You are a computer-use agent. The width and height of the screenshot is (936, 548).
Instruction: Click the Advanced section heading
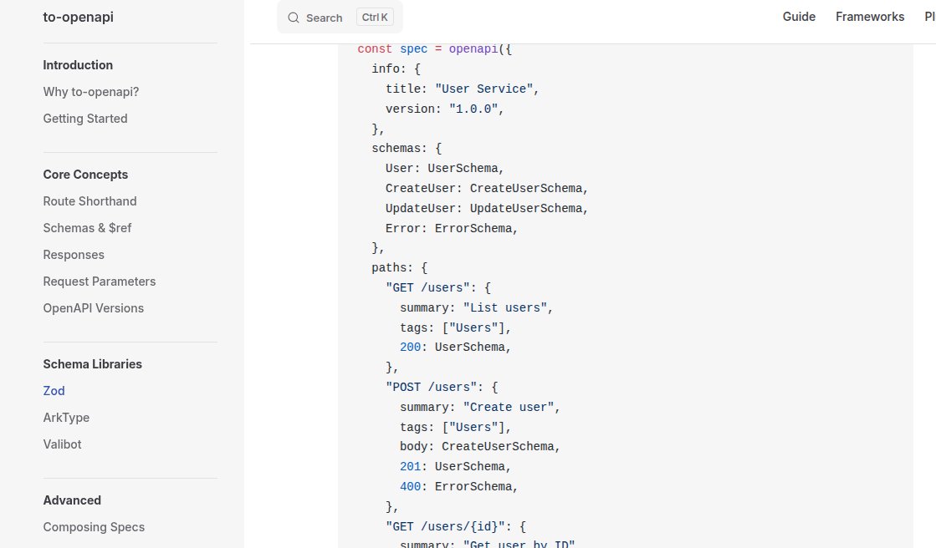tap(72, 500)
